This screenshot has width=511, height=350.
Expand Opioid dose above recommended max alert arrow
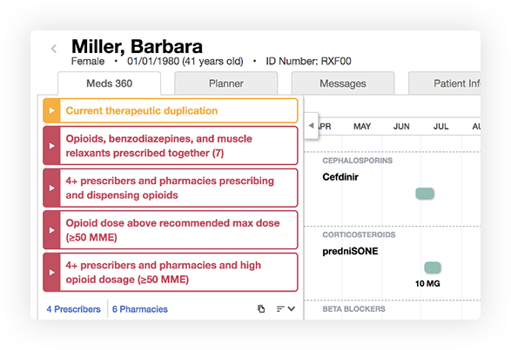coord(51,230)
